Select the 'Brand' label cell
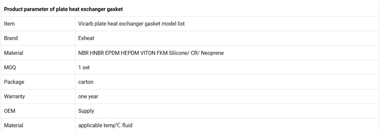The width and height of the screenshot is (380, 134). 10,38
